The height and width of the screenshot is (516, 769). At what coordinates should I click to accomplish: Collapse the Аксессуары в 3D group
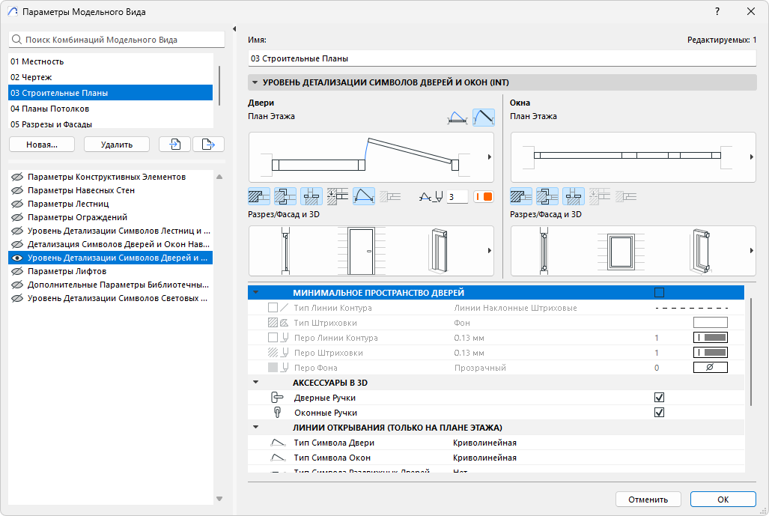pyautogui.click(x=255, y=383)
